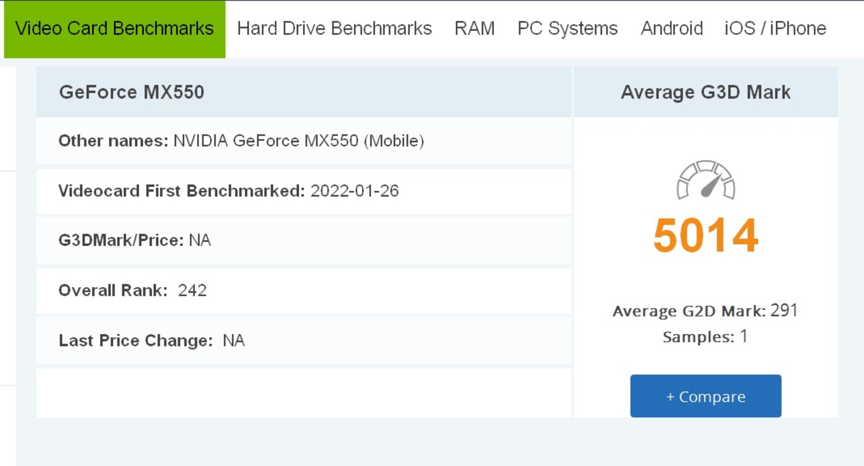Open the Android benchmarks tab

click(x=671, y=28)
